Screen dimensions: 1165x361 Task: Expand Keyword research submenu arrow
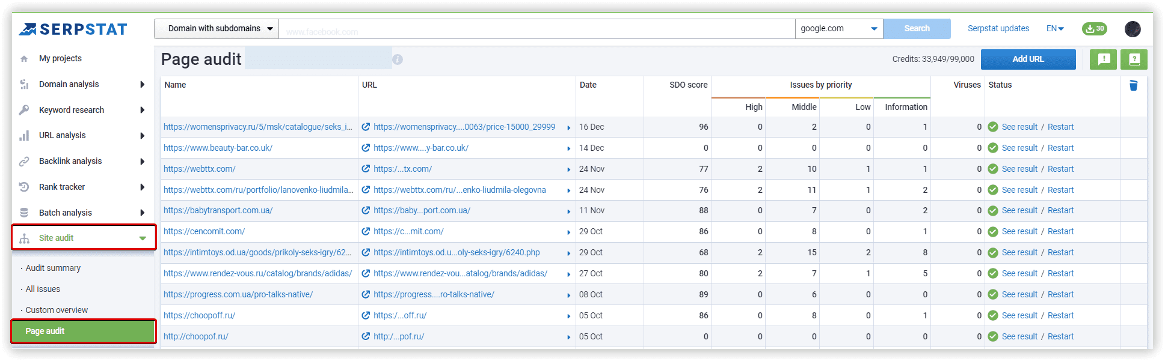[x=143, y=110]
